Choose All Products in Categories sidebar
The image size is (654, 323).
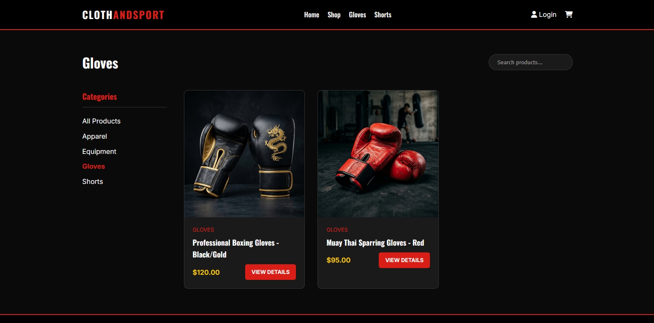pyautogui.click(x=101, y=121)
